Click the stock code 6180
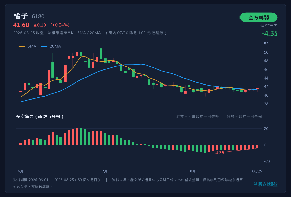Viewport: 291px width, 197px height. coord(38,17)
